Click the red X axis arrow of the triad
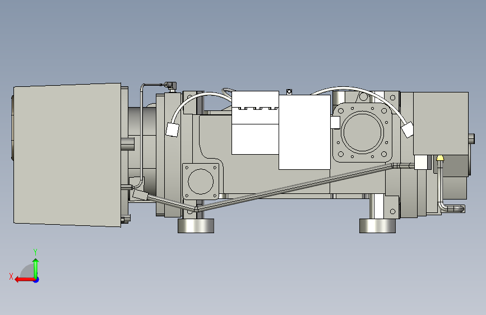The height and width of the screenshot is (315, 486). point(25,280)
